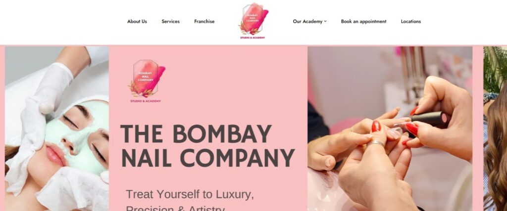Click the Treat Yourself to Luxury tagline

pos(190,194)
